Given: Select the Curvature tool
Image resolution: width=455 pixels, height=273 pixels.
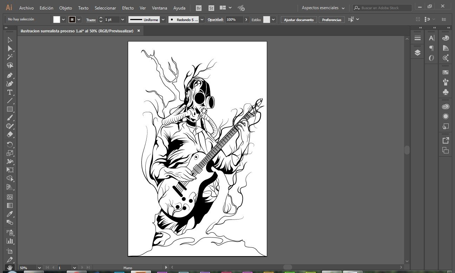Looking at the screenshot, I should click(10, 84).
